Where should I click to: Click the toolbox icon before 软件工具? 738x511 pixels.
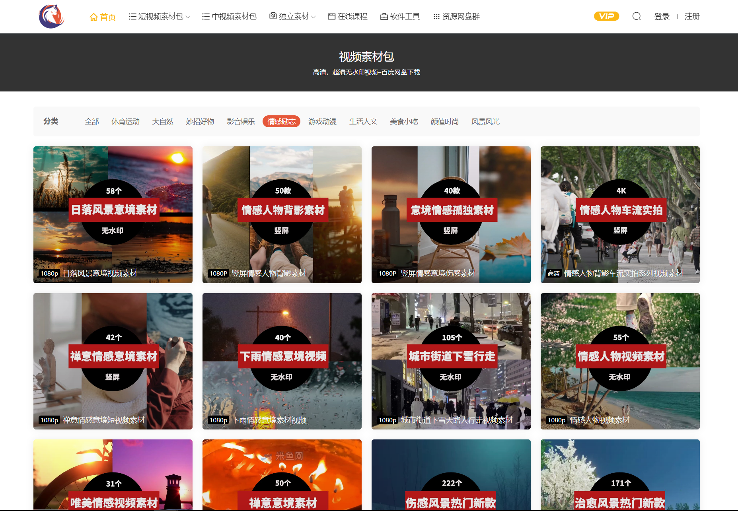point(384,17)
